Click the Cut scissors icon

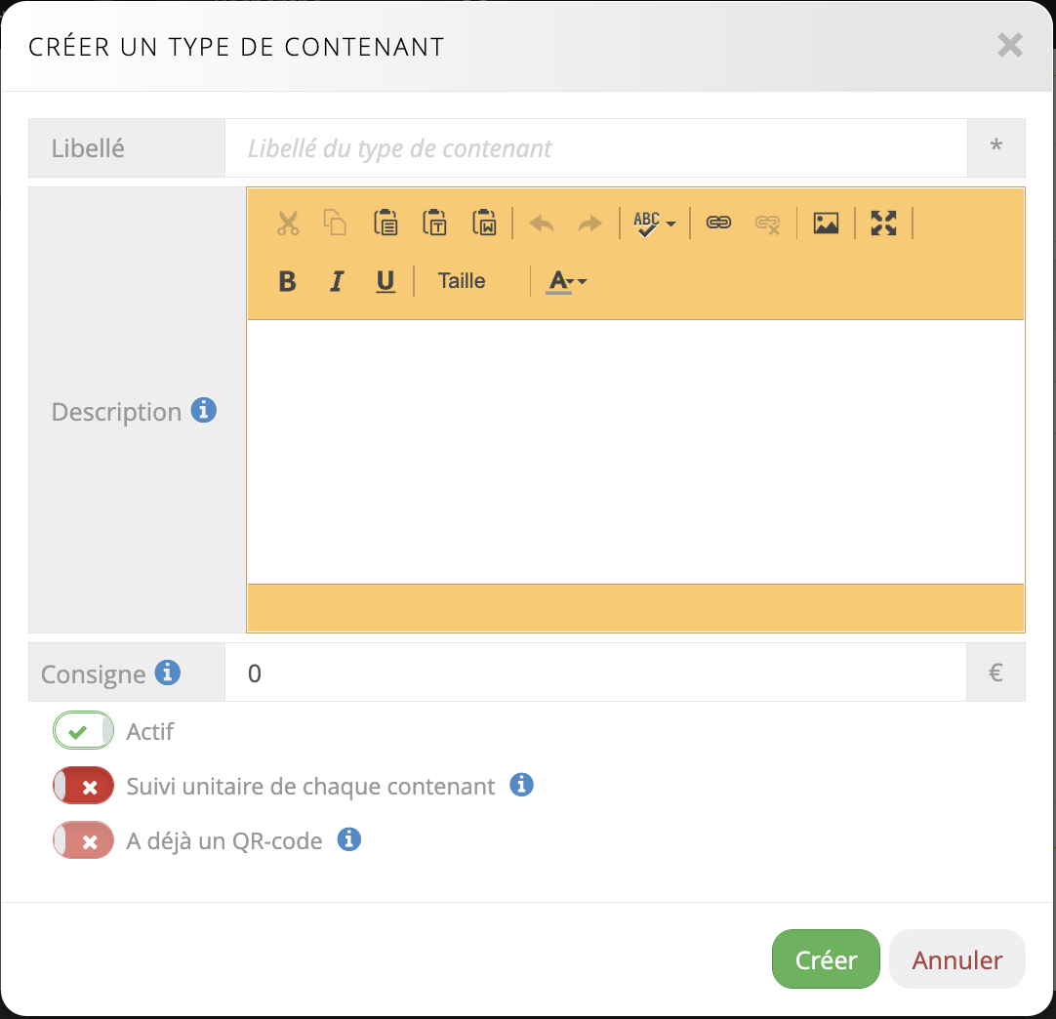(287, 224)
